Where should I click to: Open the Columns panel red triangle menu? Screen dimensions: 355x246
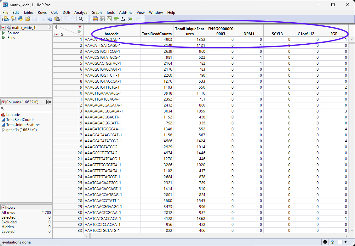(3, 102)
